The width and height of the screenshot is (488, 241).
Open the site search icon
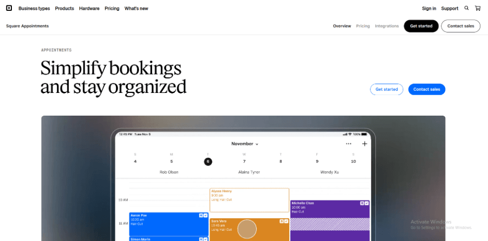pyautogui.click(x=466, y=8)
